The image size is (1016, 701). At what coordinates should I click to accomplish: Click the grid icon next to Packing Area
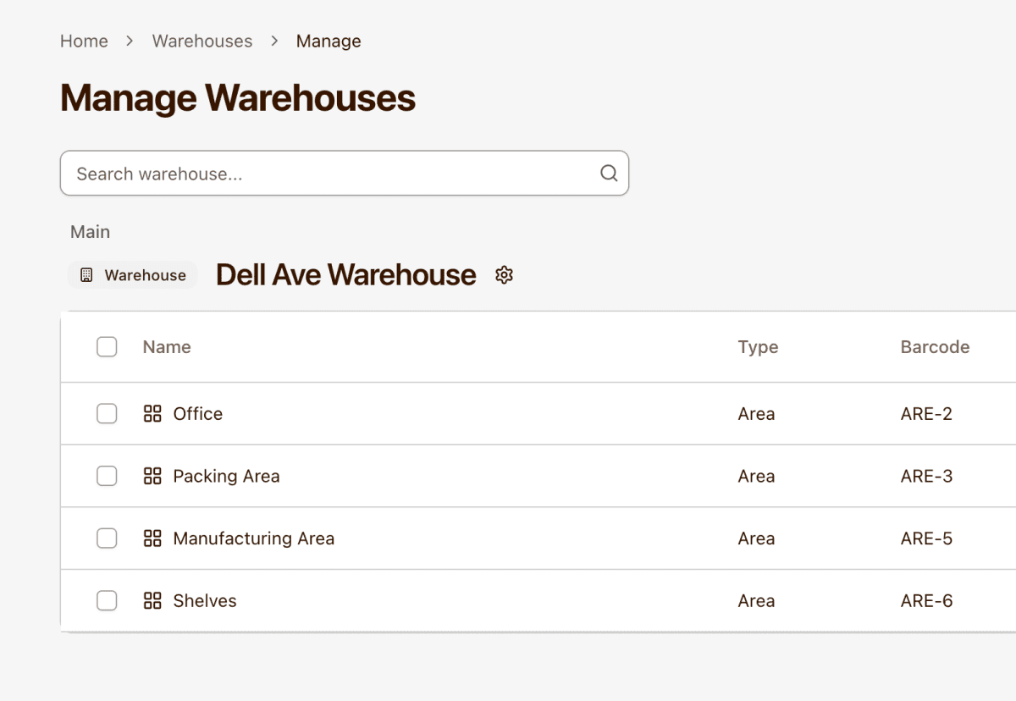[152, 476]
